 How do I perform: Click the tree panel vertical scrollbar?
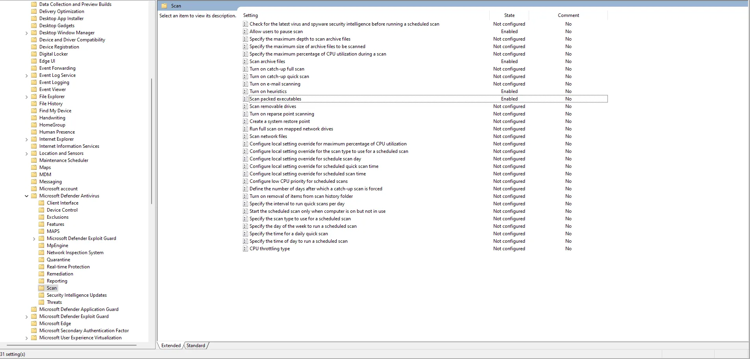click(152, 142)
